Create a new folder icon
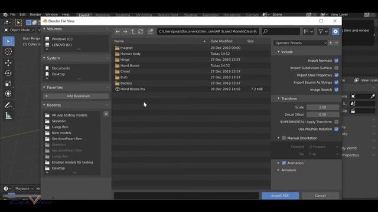Viewport: 378px width, 212px height. coord(151,31)
